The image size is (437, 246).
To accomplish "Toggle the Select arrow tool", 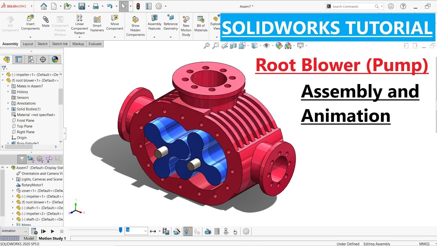I will pos(124,6).
